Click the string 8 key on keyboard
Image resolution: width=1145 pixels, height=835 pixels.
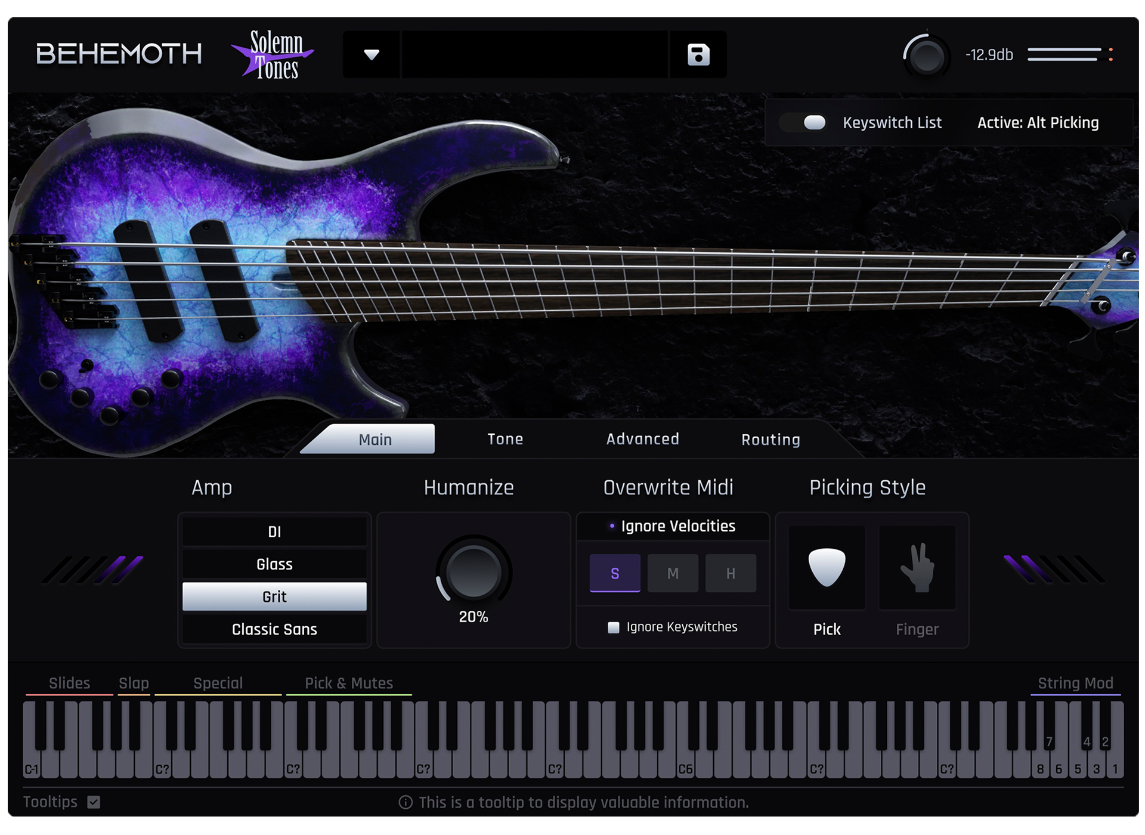(x=1040, y=765)
